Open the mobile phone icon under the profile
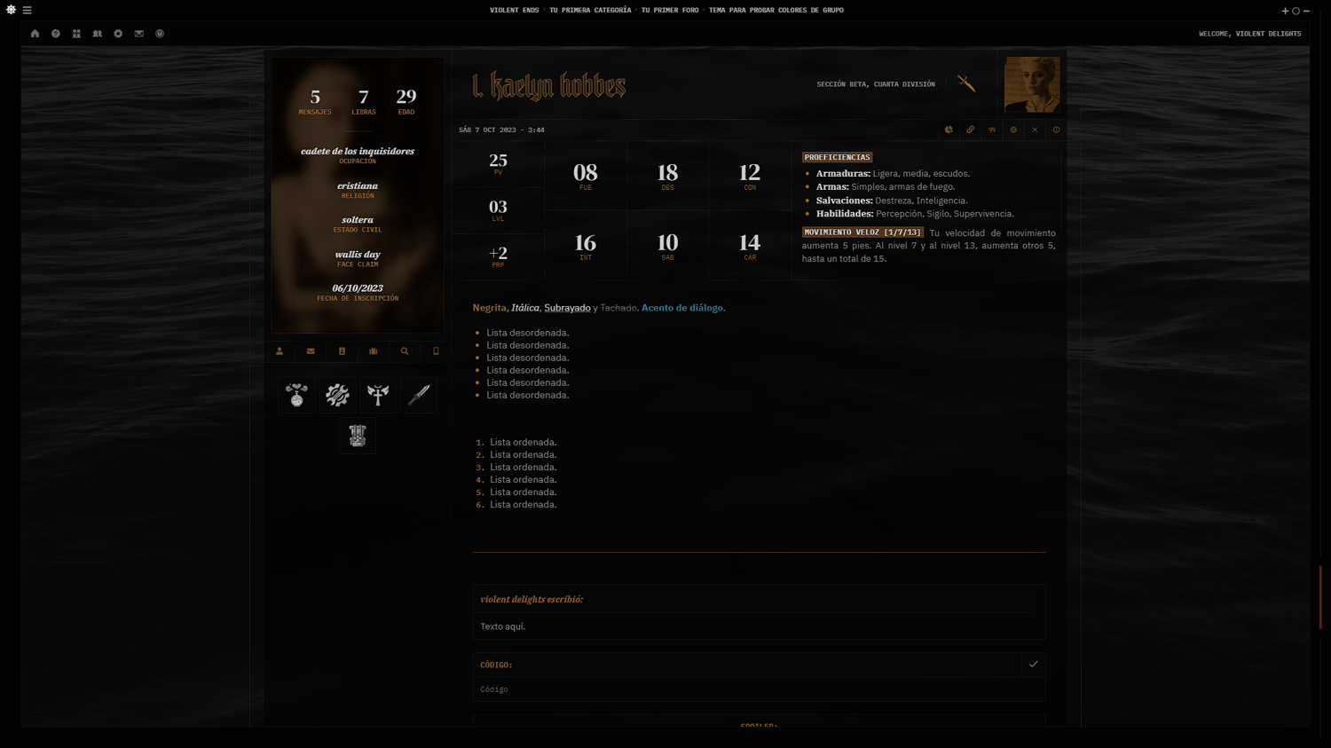The width and height of the screenshot is (1331, 748). point(436,351)
